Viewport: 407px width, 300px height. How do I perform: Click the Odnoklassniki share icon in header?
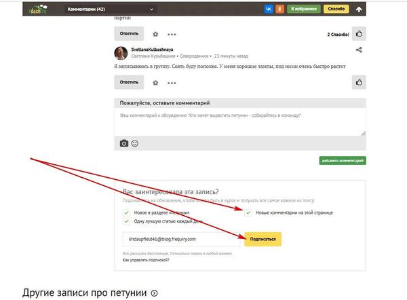point(279,10)
